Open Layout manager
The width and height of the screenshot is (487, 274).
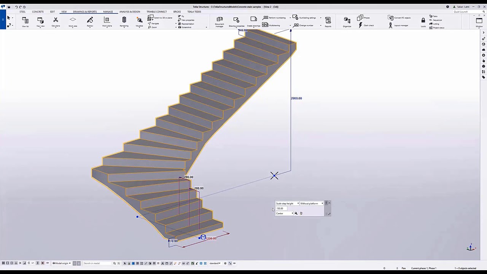click(398, 25)
